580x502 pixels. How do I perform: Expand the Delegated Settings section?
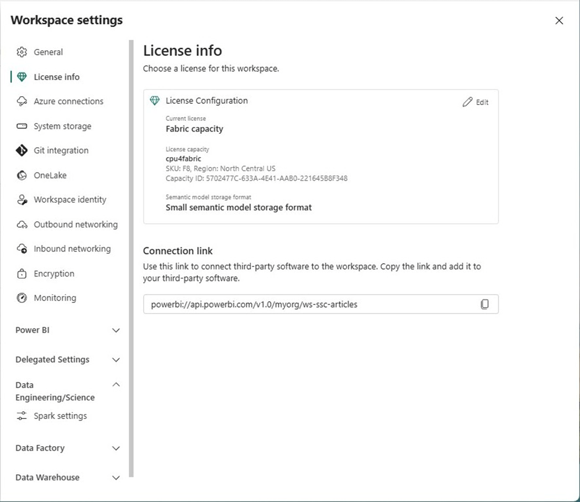tap(116, 359)
